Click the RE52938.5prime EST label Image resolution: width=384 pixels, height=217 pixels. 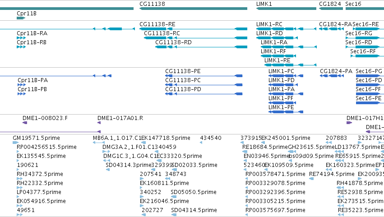point(360,192)
